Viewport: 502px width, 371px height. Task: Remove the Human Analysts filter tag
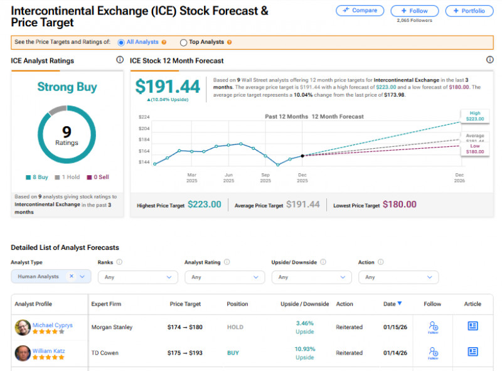[72, 277]
